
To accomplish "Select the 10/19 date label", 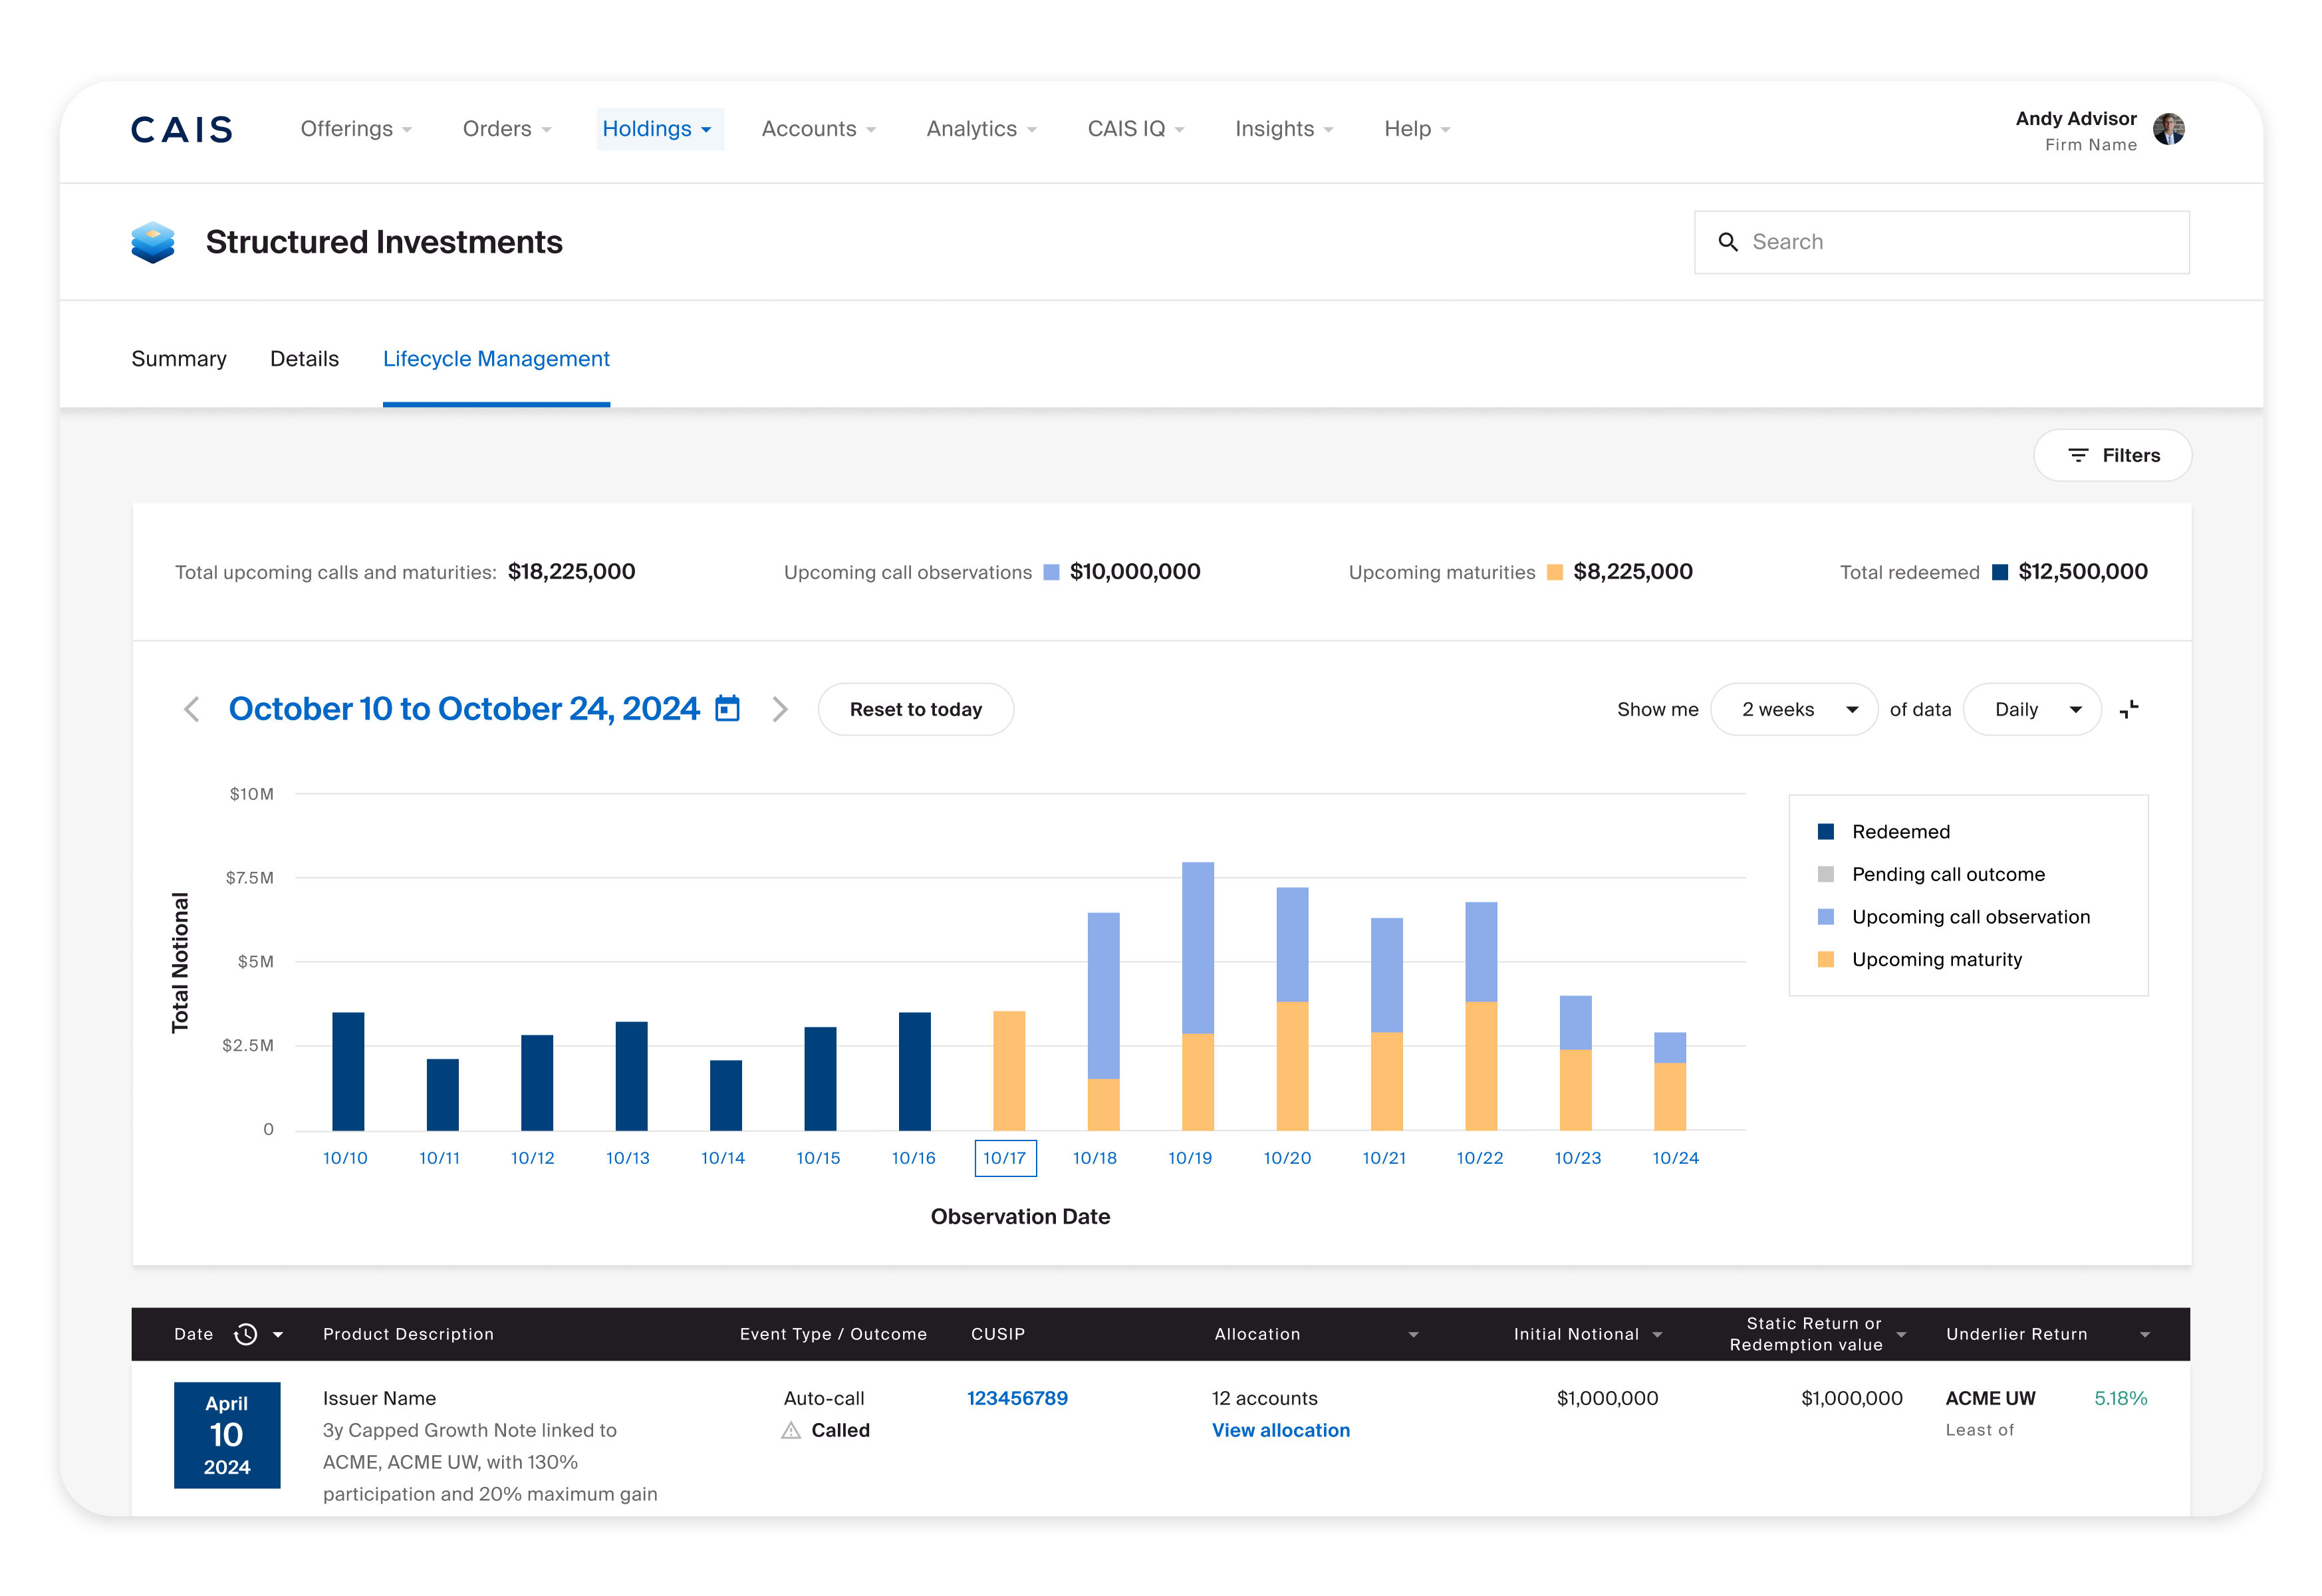I will [x=1190, y=1158].
